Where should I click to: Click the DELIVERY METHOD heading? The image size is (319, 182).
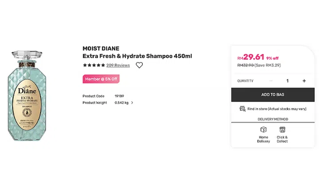[273, 119]
